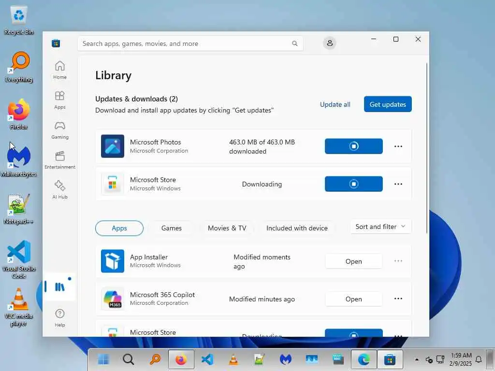Stop the Microsoft Photos download
Viewport: 495px width, 371px height.
[353, 146]
